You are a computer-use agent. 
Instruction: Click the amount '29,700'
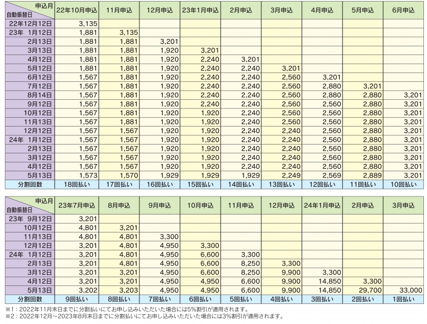tap(370, 291)
